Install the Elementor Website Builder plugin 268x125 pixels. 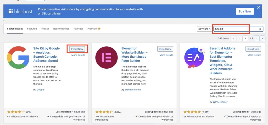coord(165,49)
